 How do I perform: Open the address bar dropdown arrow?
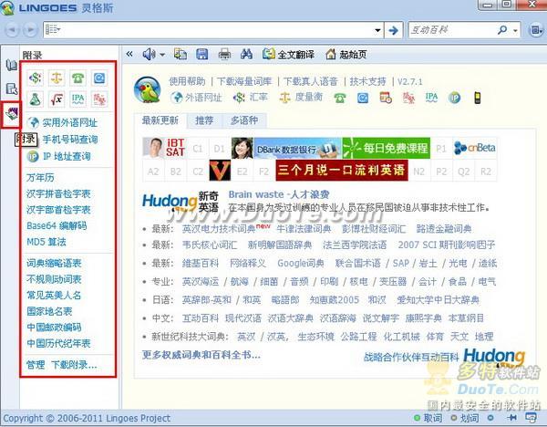[x=377, y=30]
